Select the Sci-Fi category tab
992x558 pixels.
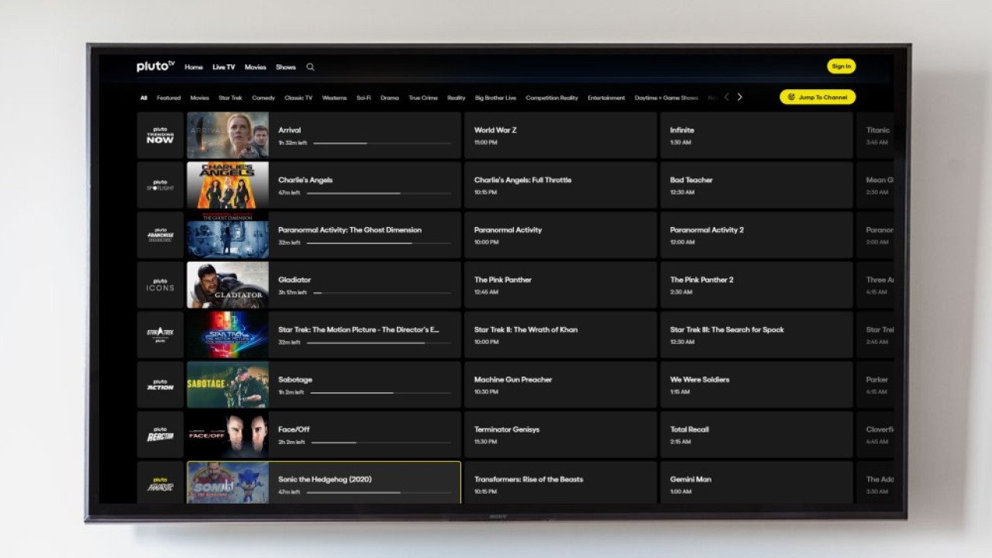(363, 98)
